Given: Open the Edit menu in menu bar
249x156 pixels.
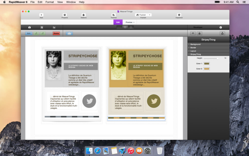Looking at the screenshot, I should coord(40,2).
